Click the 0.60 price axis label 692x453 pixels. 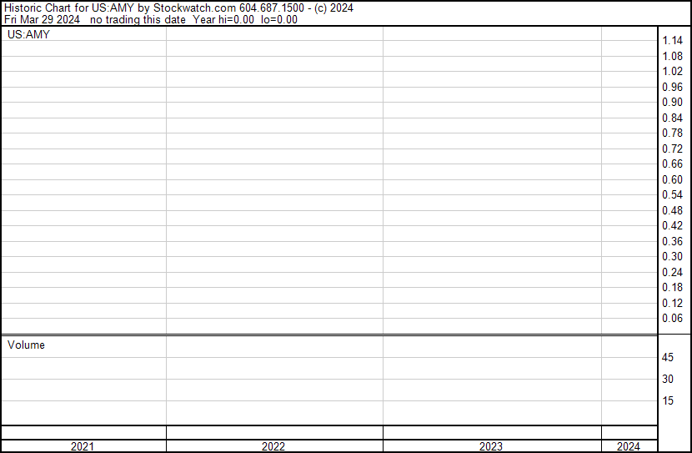click(672, 179)
